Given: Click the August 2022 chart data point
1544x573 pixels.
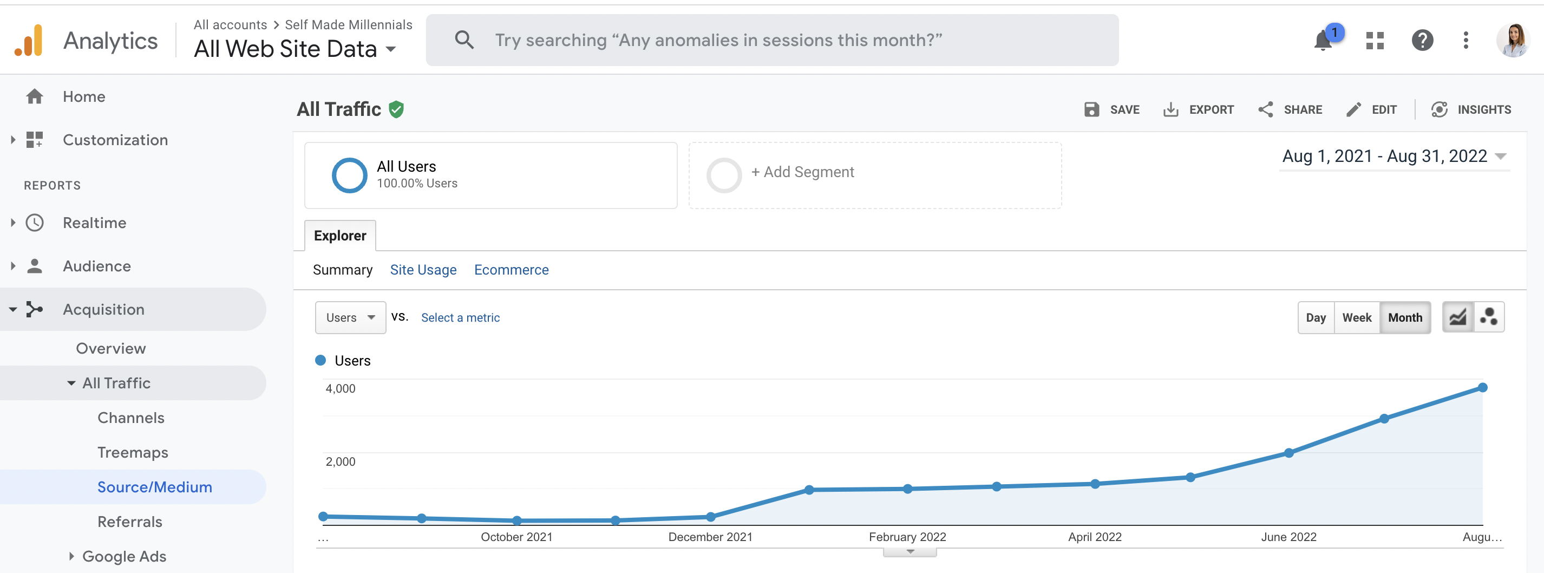Looking at the screenshot, I should pos(1482,388).
